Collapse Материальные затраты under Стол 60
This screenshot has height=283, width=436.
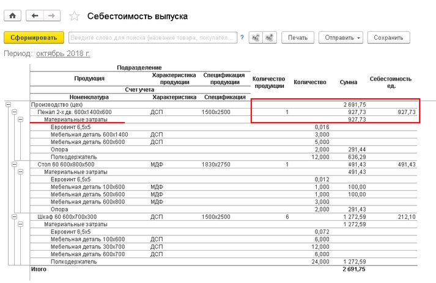coord(20,172)
